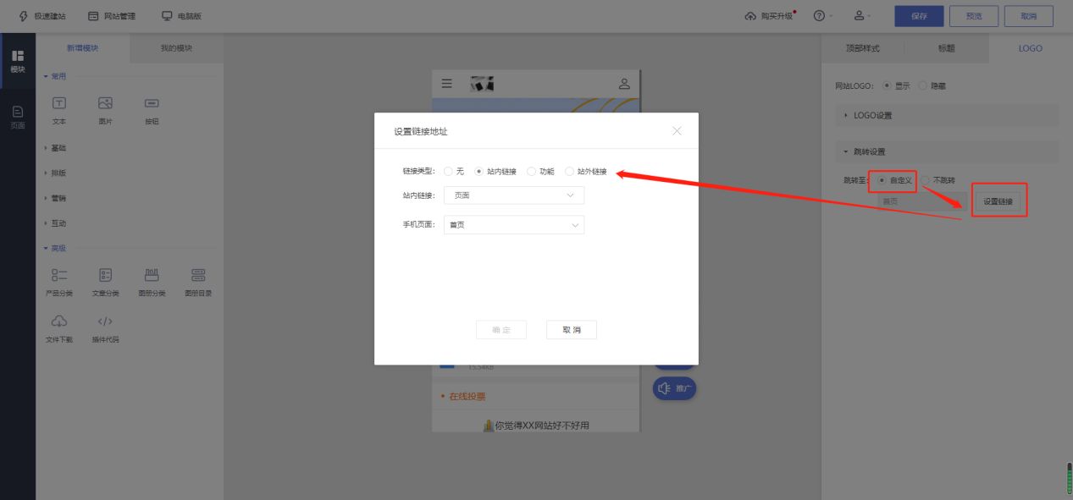The image size is (1073, 500).
Task: Expand the 基础 module group
Action: point(55,148)
